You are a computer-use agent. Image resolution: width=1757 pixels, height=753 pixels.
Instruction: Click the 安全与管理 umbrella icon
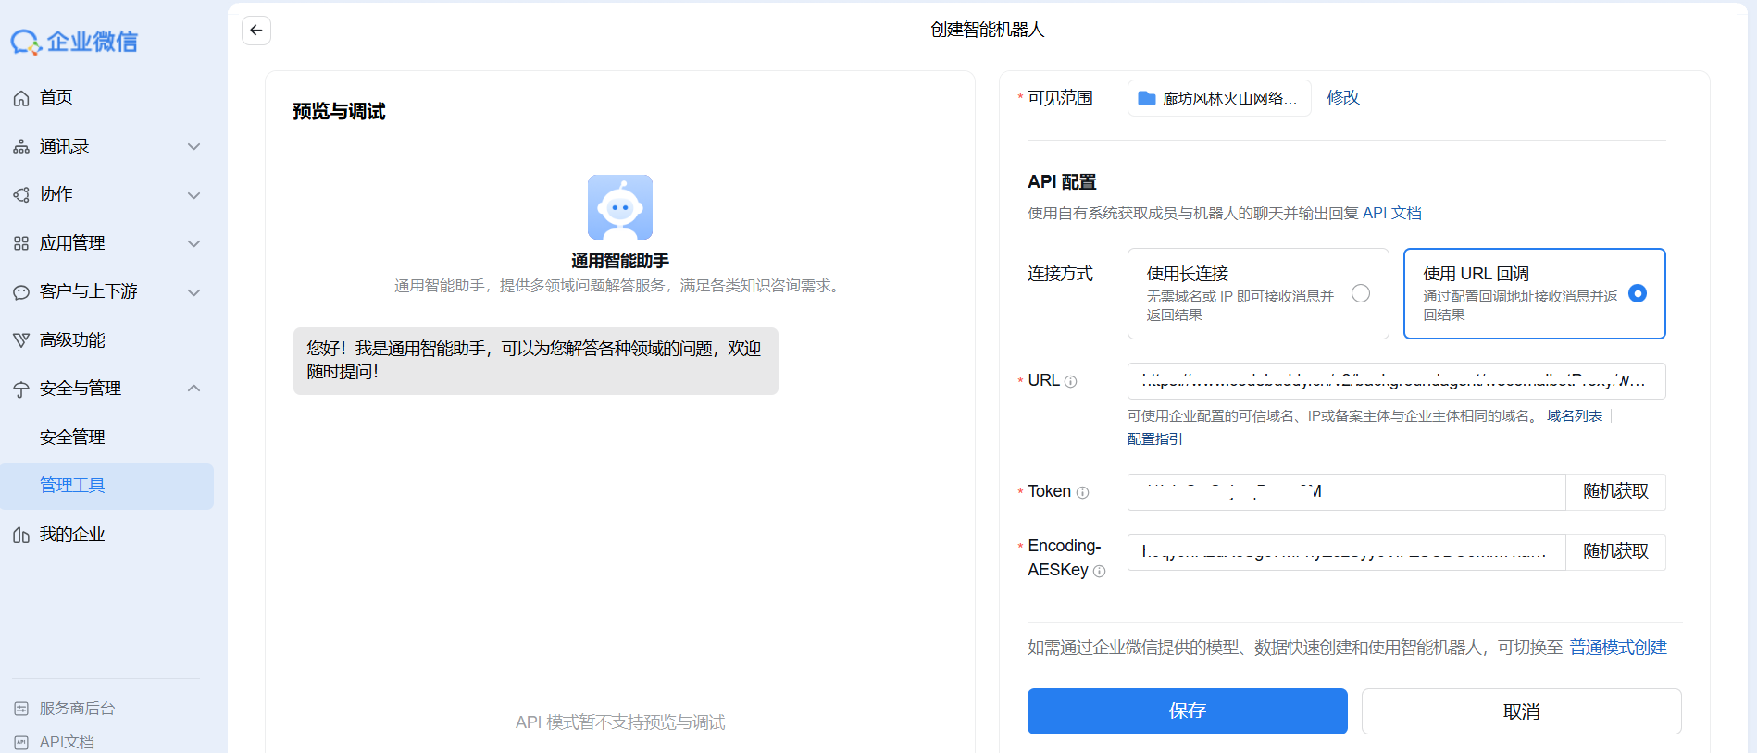[x=21, y=389]
